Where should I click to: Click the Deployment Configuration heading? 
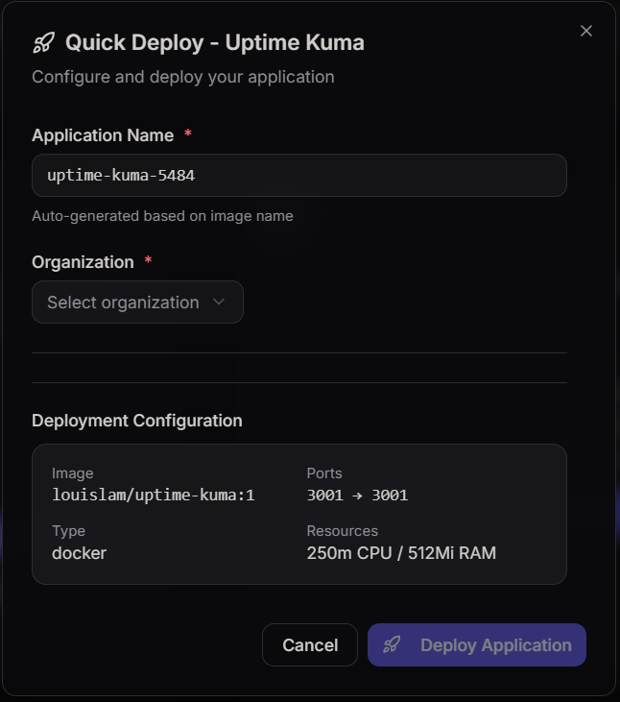137,421
